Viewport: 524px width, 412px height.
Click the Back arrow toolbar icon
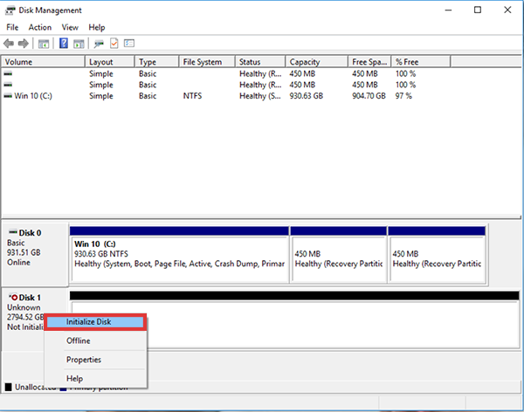tap(9, 44)
